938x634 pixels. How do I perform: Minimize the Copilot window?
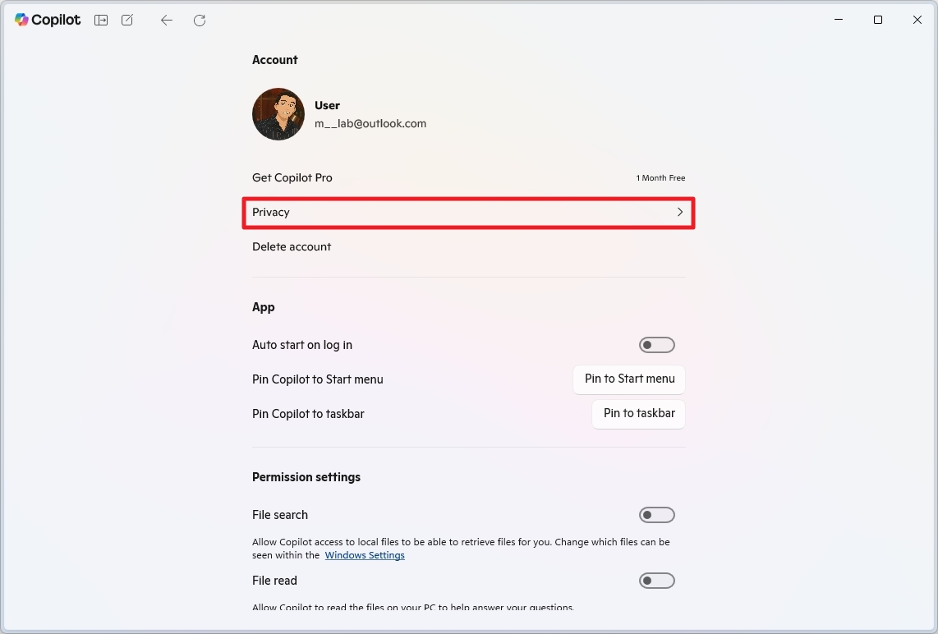[x=838, y=20]
